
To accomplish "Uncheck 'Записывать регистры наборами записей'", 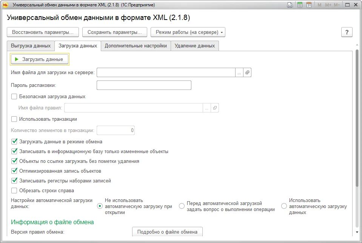I will pyautogui.click(x=14, y=181).
